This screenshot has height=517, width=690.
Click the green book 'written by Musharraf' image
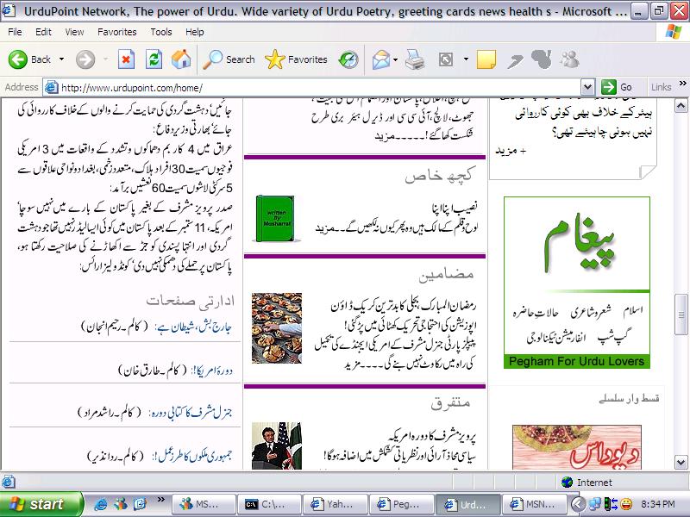point(276,219)
